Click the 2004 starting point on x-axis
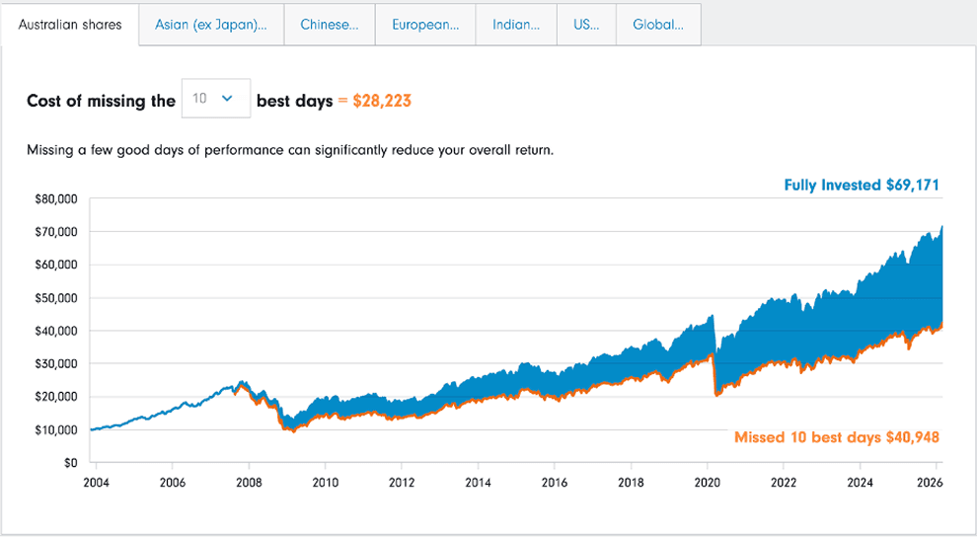 [x=96, y=483]
